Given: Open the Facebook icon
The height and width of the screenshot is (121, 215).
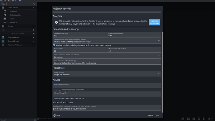Looking at the screenshot, I should click(x=204, y=119).
